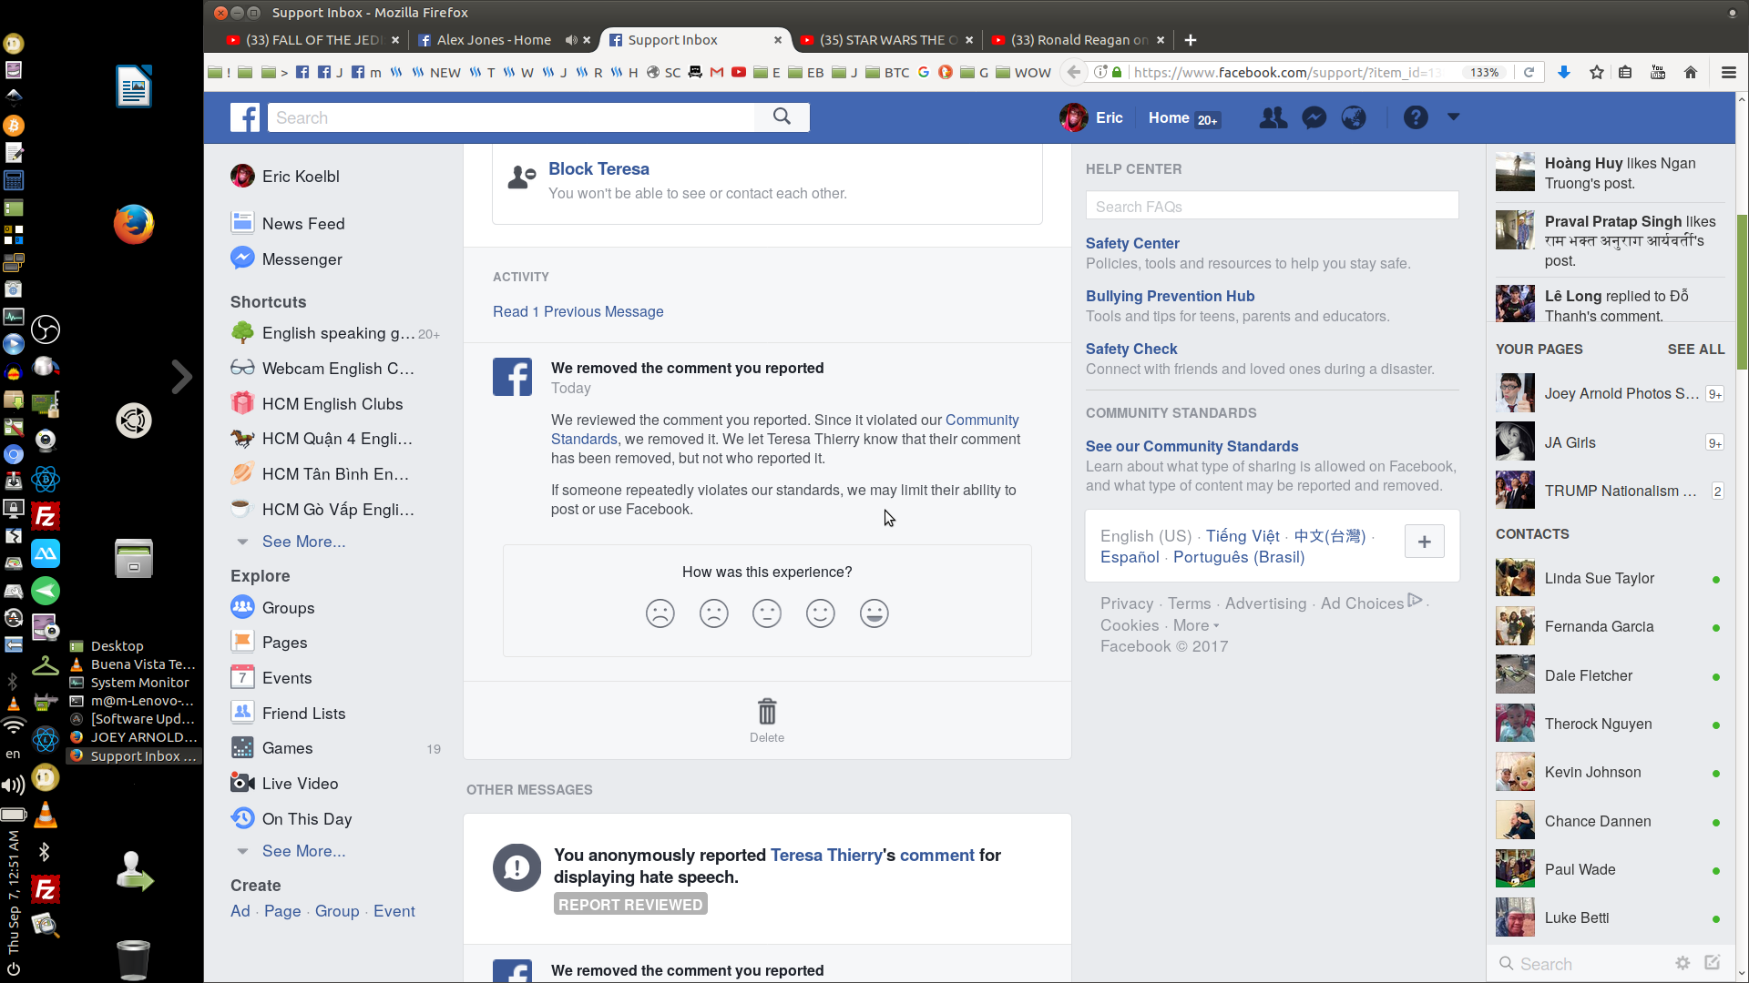This screenshot has height=983, width=1749.
Task: Open Teresa Thierry profile link
Action: (826, 856)
